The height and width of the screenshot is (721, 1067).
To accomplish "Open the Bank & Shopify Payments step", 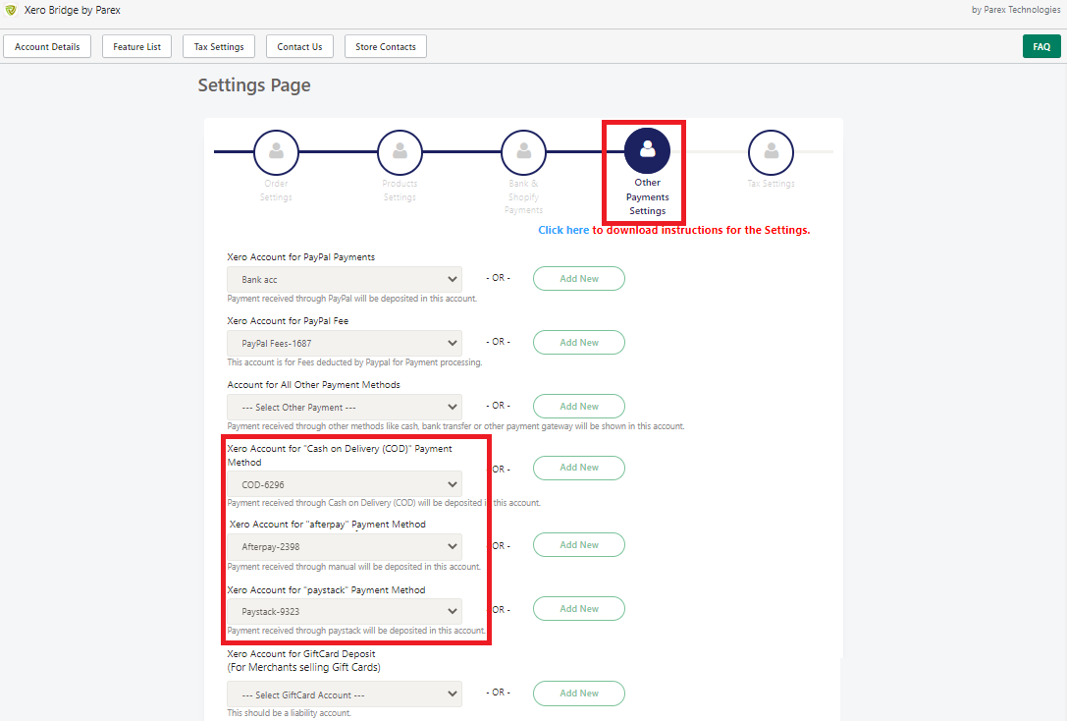I will pos(523,152).
